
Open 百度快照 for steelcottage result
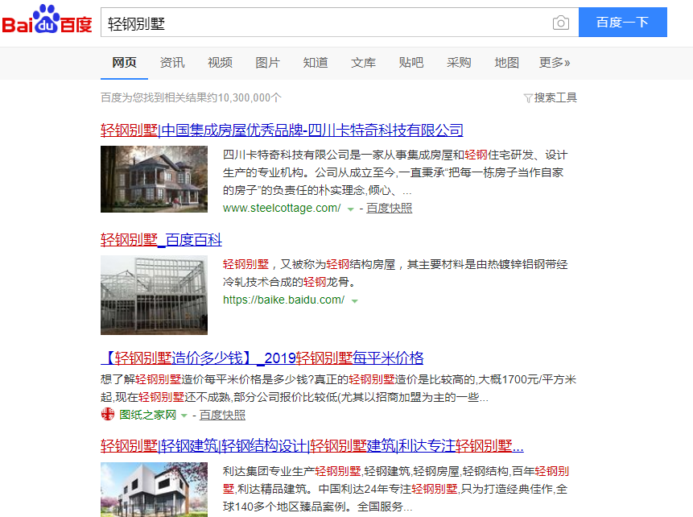389,208
